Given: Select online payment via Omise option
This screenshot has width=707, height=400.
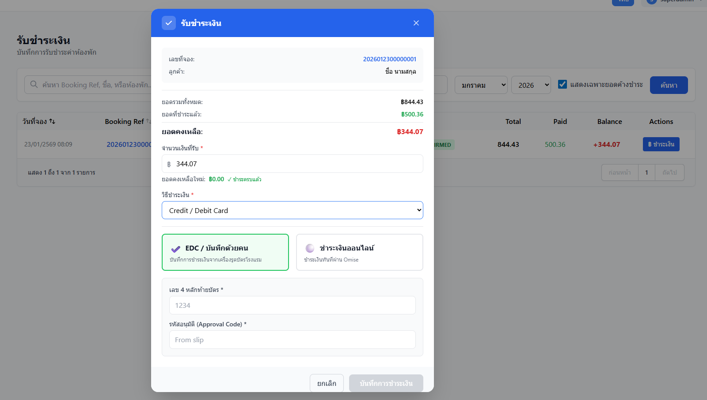Looking at the screenshot, I should (x=359, y=252).
